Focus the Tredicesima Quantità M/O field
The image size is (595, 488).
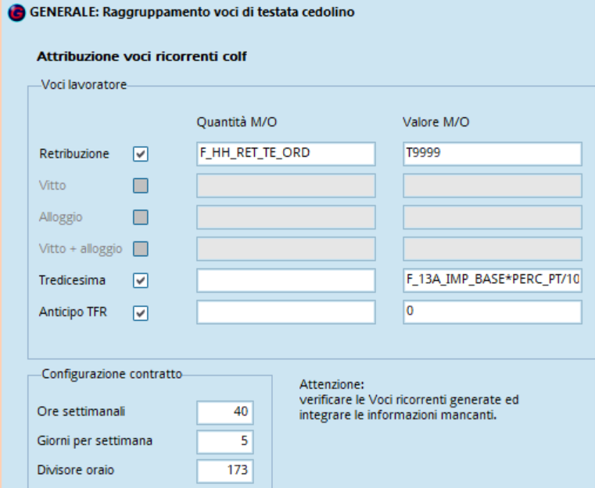coord(285,280)
